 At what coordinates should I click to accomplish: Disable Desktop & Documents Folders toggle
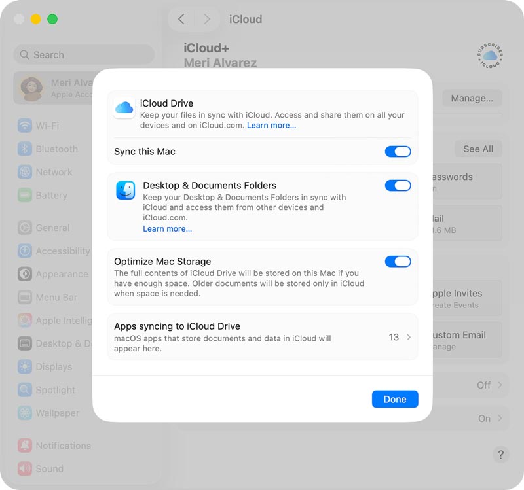tap(398, 185)
